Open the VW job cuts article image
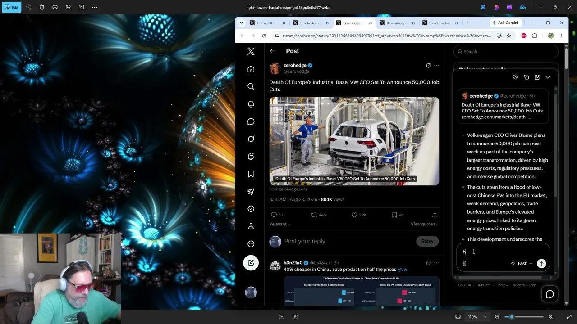577x324 pixels. point(354,141)
